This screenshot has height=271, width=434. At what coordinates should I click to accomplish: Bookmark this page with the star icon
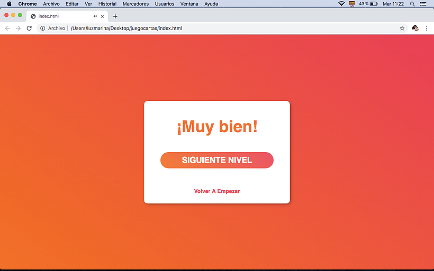click(x=402, y=28)
